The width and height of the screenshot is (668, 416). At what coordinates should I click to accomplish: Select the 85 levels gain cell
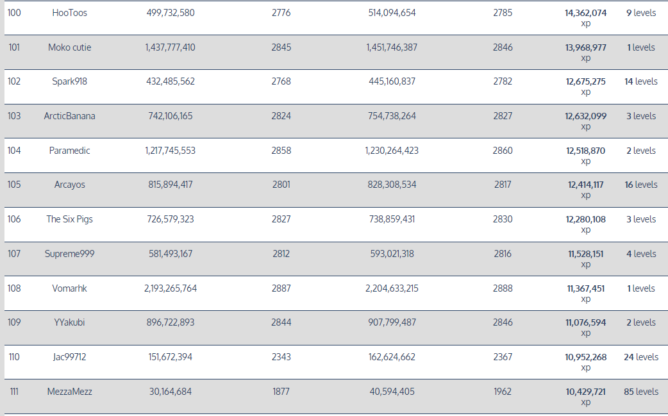coord(640,392)
